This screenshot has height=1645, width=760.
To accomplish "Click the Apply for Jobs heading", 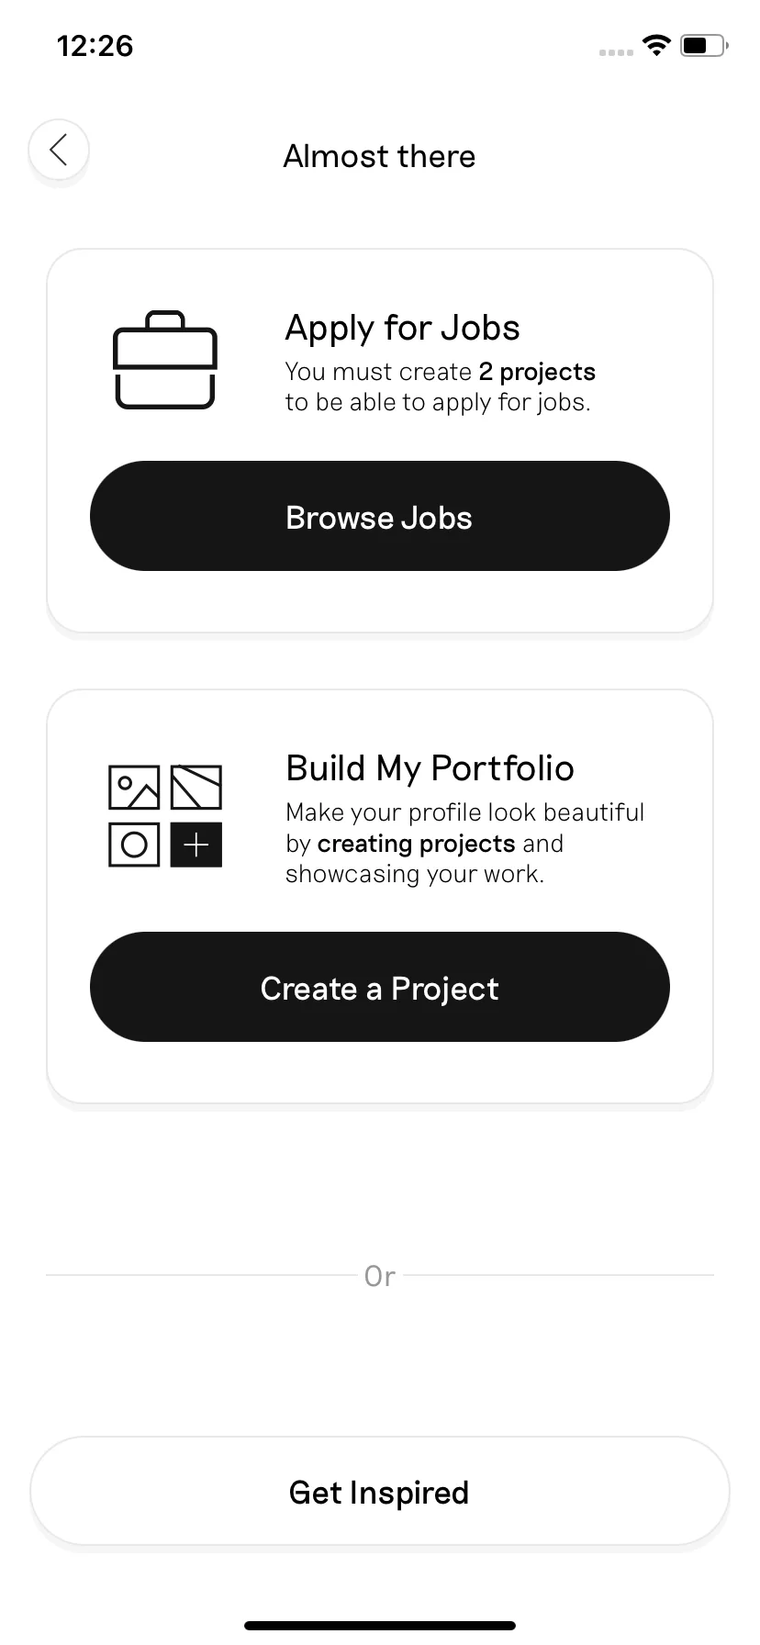I will click(402, 329).
